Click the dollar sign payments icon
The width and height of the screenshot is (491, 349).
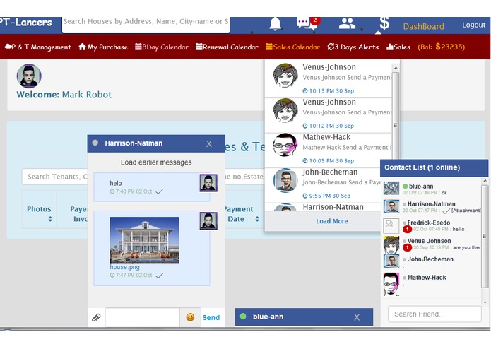pos(384,23)
